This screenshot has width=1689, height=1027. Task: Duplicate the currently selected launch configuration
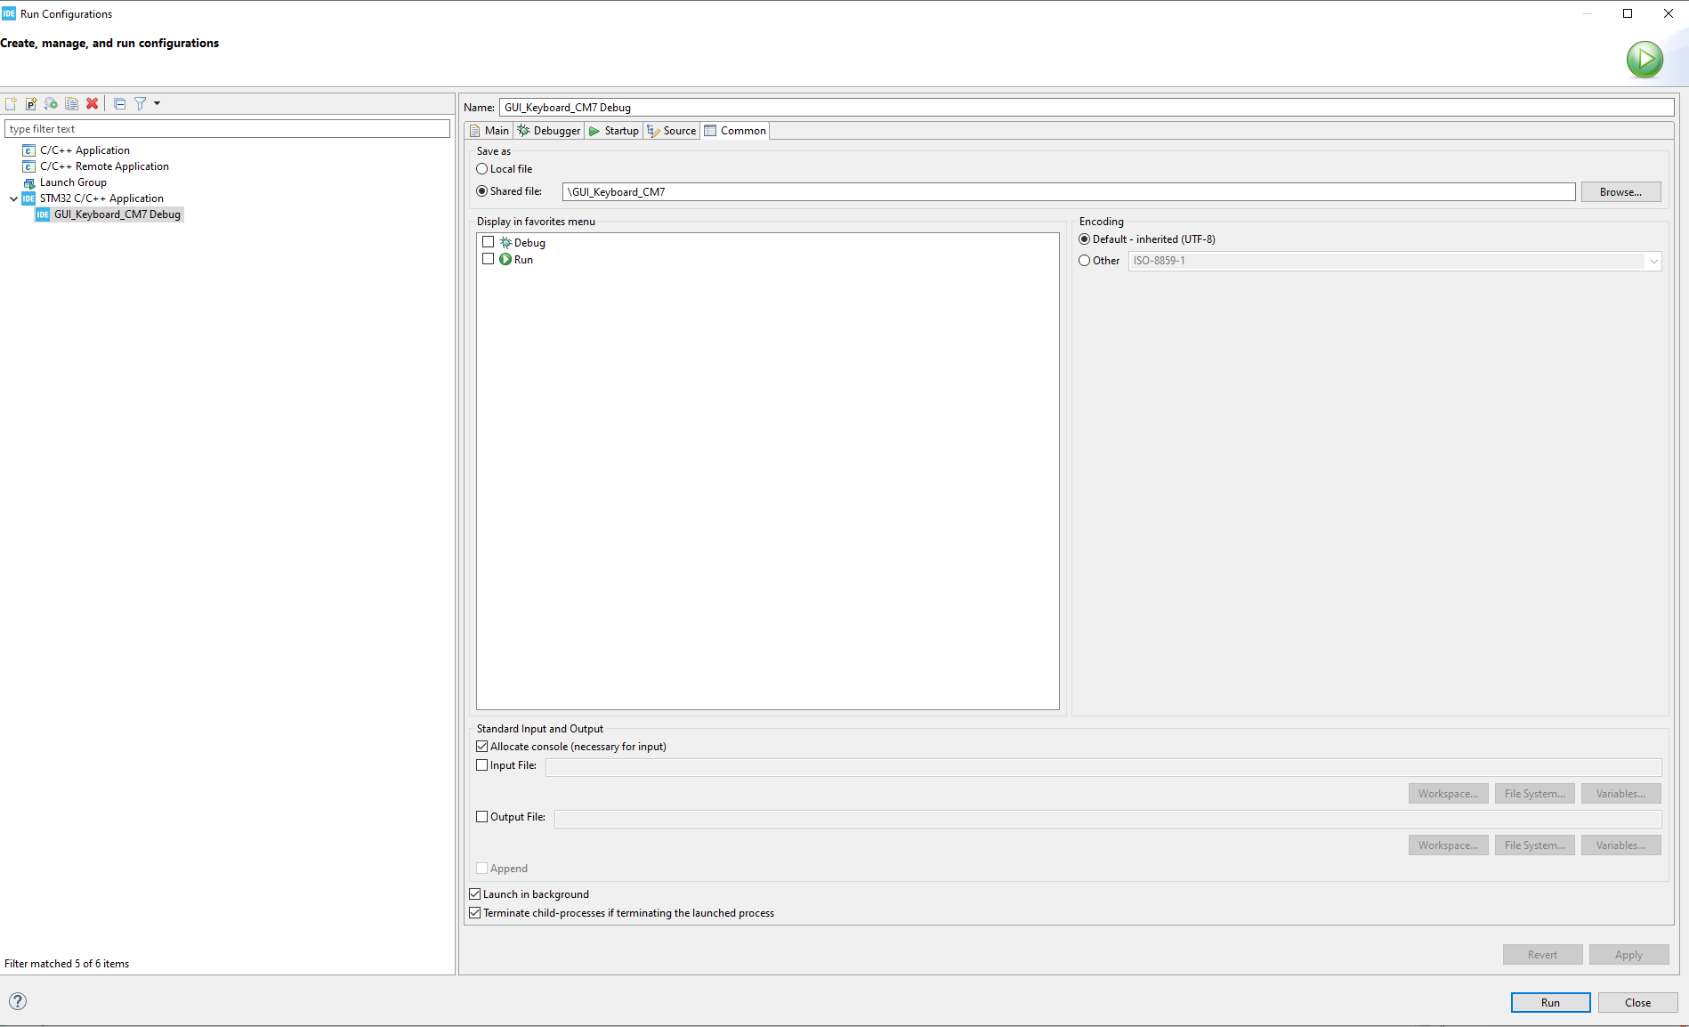[x=71, y=103]
